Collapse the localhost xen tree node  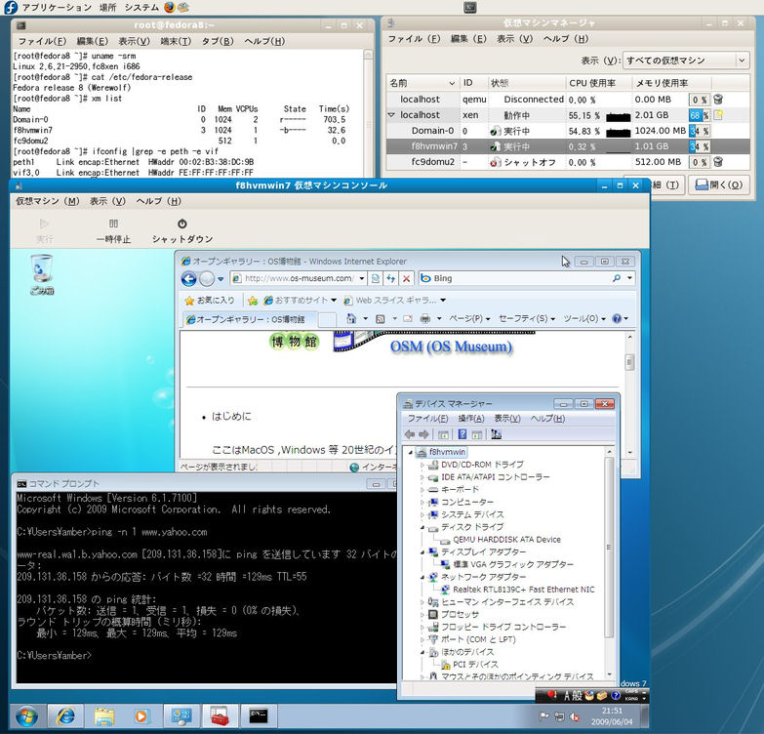[x=391, y=115]
